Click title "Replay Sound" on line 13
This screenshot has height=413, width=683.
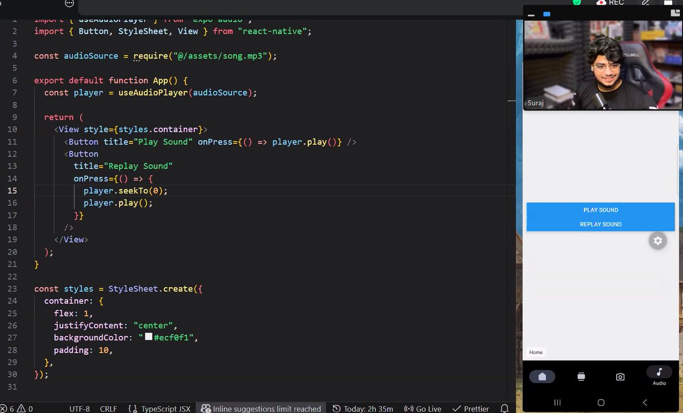(x=123, y=166)
